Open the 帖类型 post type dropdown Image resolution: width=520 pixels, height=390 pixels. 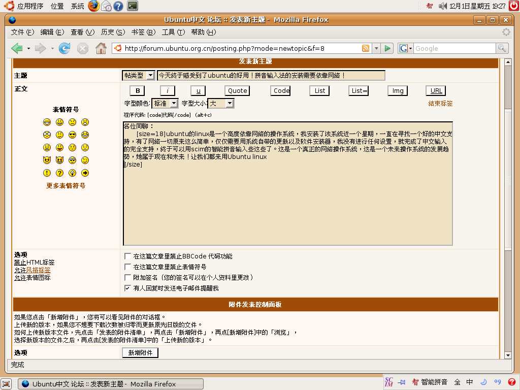pyautogui.click(x=138, y=75)
